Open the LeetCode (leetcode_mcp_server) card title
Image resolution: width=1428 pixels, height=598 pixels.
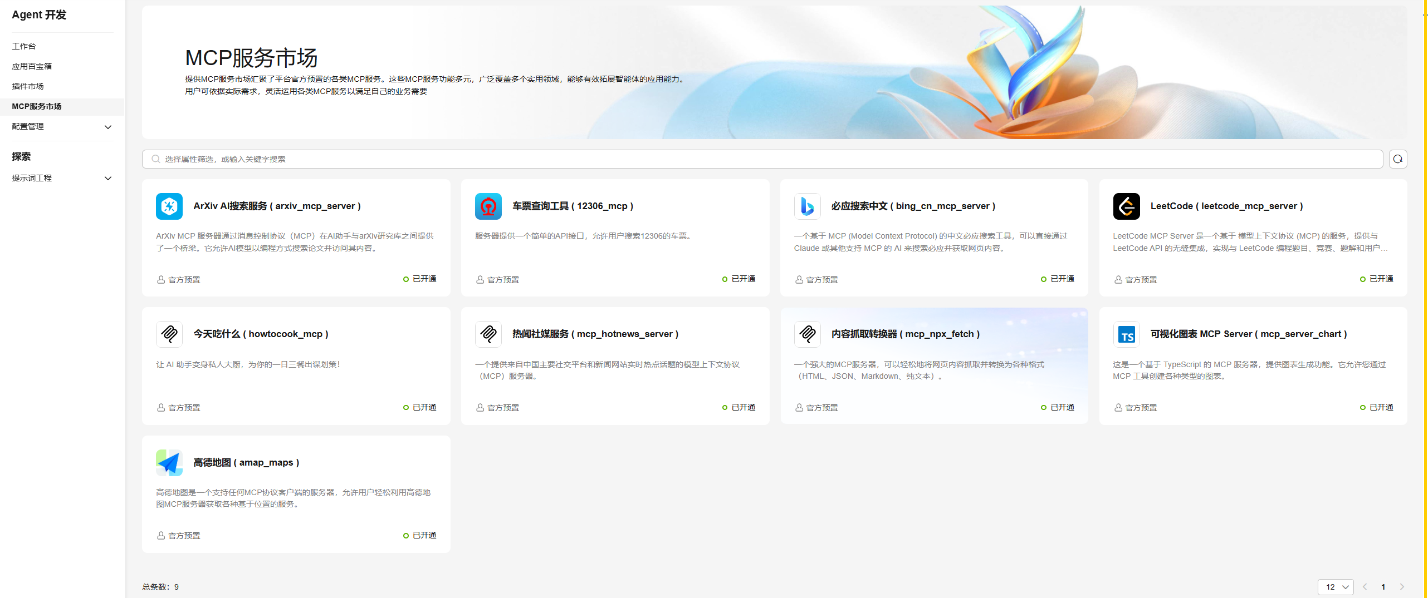click(1227, 206)
